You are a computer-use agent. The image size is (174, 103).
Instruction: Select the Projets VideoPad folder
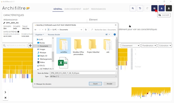coord(93,46)
